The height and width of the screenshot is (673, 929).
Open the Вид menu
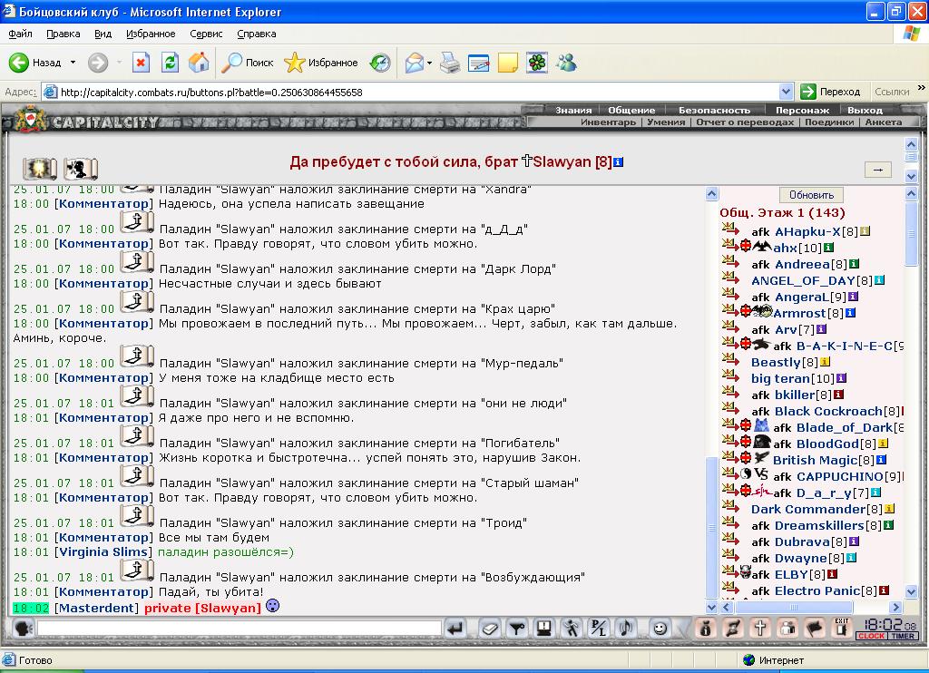click(103, 34)
